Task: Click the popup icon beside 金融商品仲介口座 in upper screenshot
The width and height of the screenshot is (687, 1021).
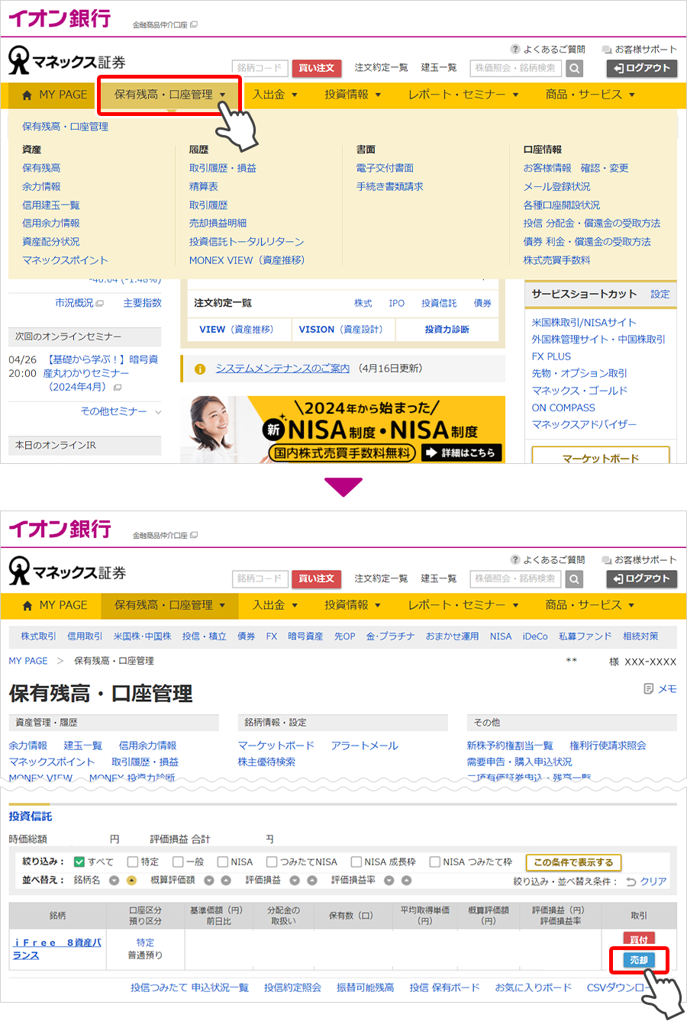Action: pyautogui.click(x=194, y=25)
